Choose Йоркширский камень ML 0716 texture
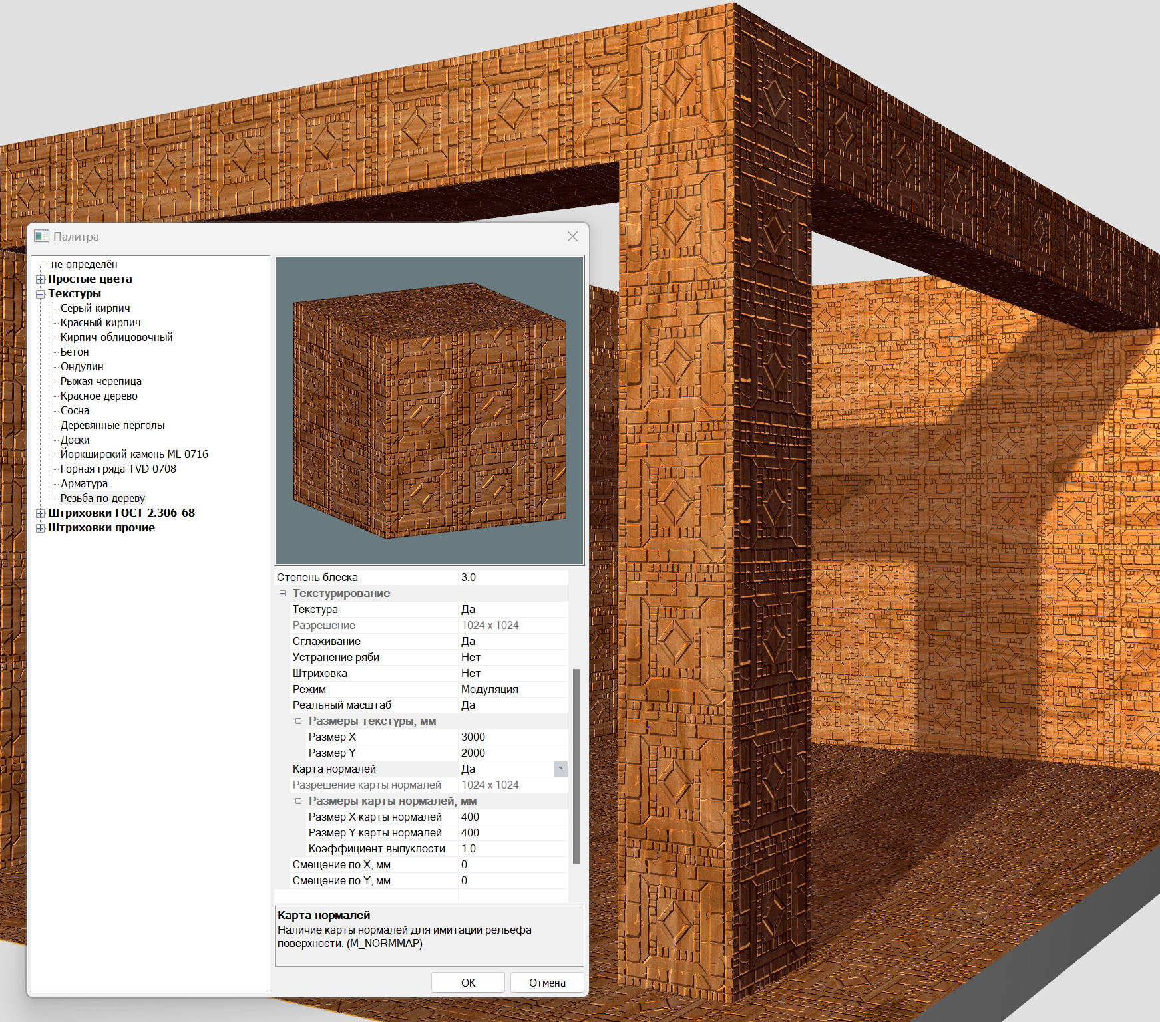This screenshot has width=1160, height=1022. pos(134,454)
